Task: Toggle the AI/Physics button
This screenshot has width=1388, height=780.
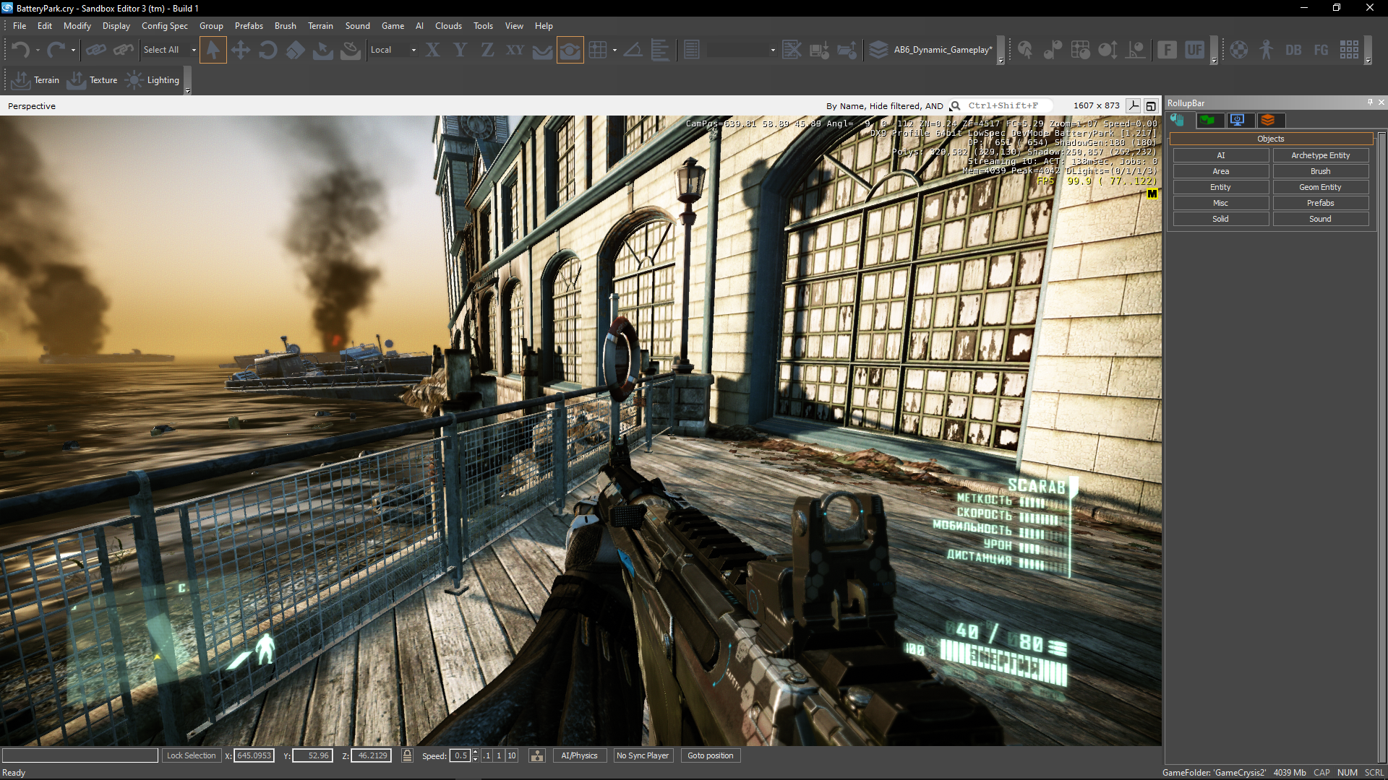Action: coord(579,755)
